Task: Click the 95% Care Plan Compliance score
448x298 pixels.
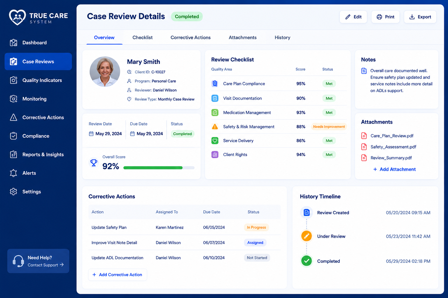Action: point(301,84)
